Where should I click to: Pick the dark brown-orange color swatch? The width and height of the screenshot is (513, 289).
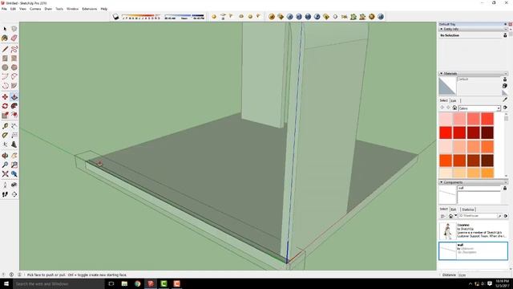(487, 161)
